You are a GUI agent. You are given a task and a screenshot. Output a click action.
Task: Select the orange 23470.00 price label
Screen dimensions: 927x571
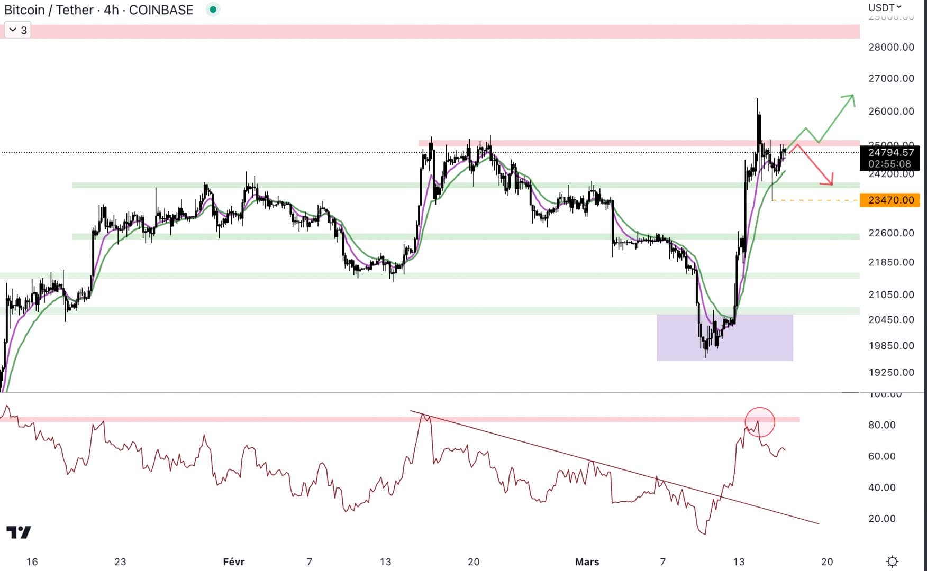pyautogui.click(x=890, y=200)
